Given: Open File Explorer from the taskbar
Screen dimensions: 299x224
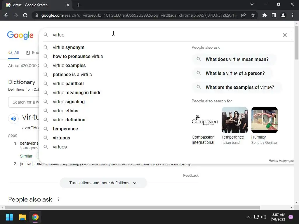Looking at the screenshot, I should (22, 217).
